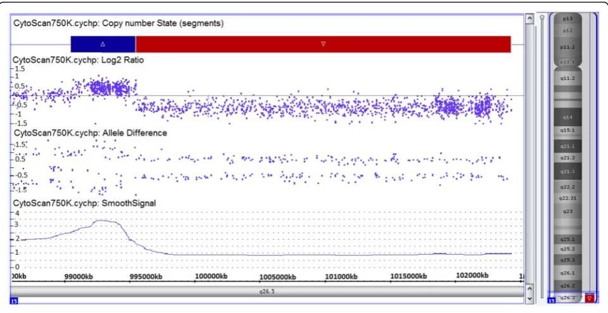
Task: Select the q11.2 band on the ideogram
Action: [567, 79]
